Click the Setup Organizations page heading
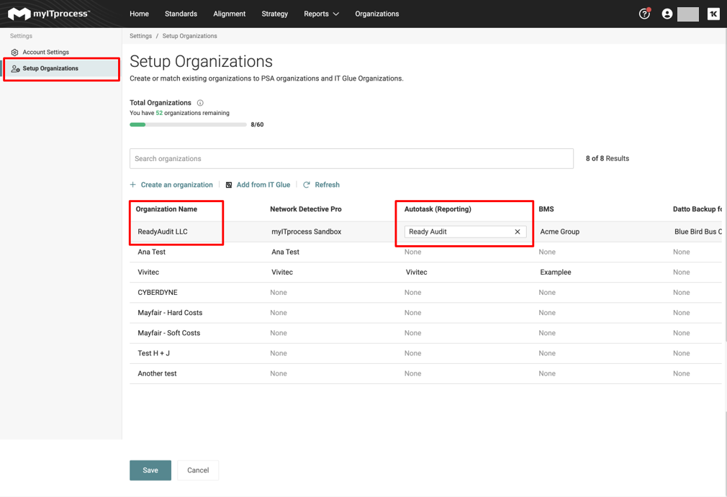Image resolution: width=727 pixels, height=497 pixels. click(202, 62)
